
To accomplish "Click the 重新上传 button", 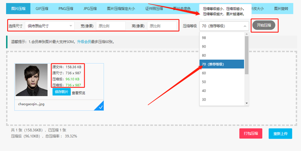I will click(280, 134).
